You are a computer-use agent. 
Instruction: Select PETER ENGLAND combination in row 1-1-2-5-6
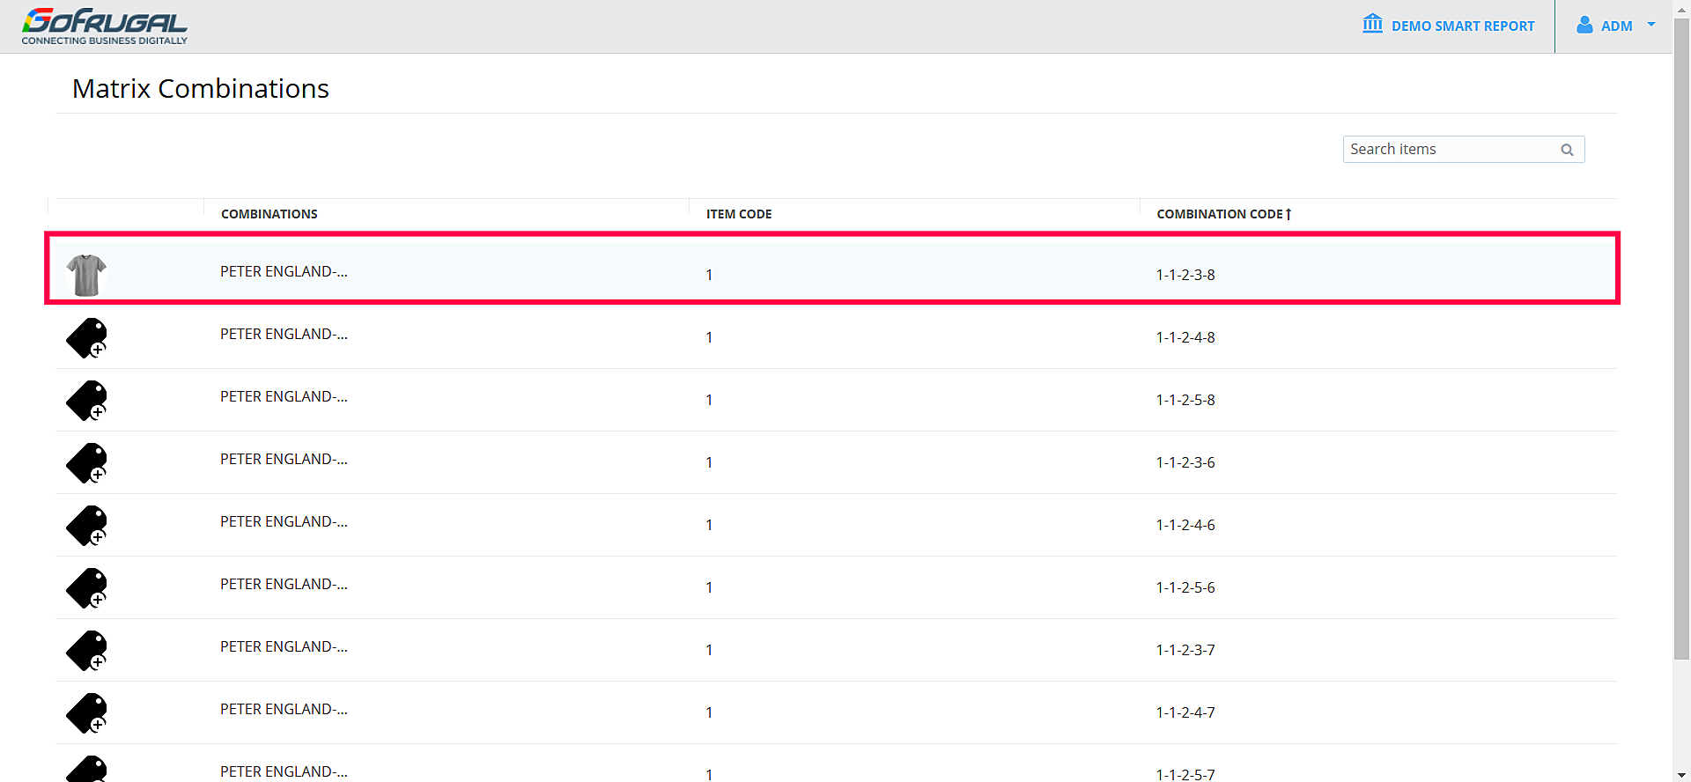pyautogui.click(x=284, y=584)
